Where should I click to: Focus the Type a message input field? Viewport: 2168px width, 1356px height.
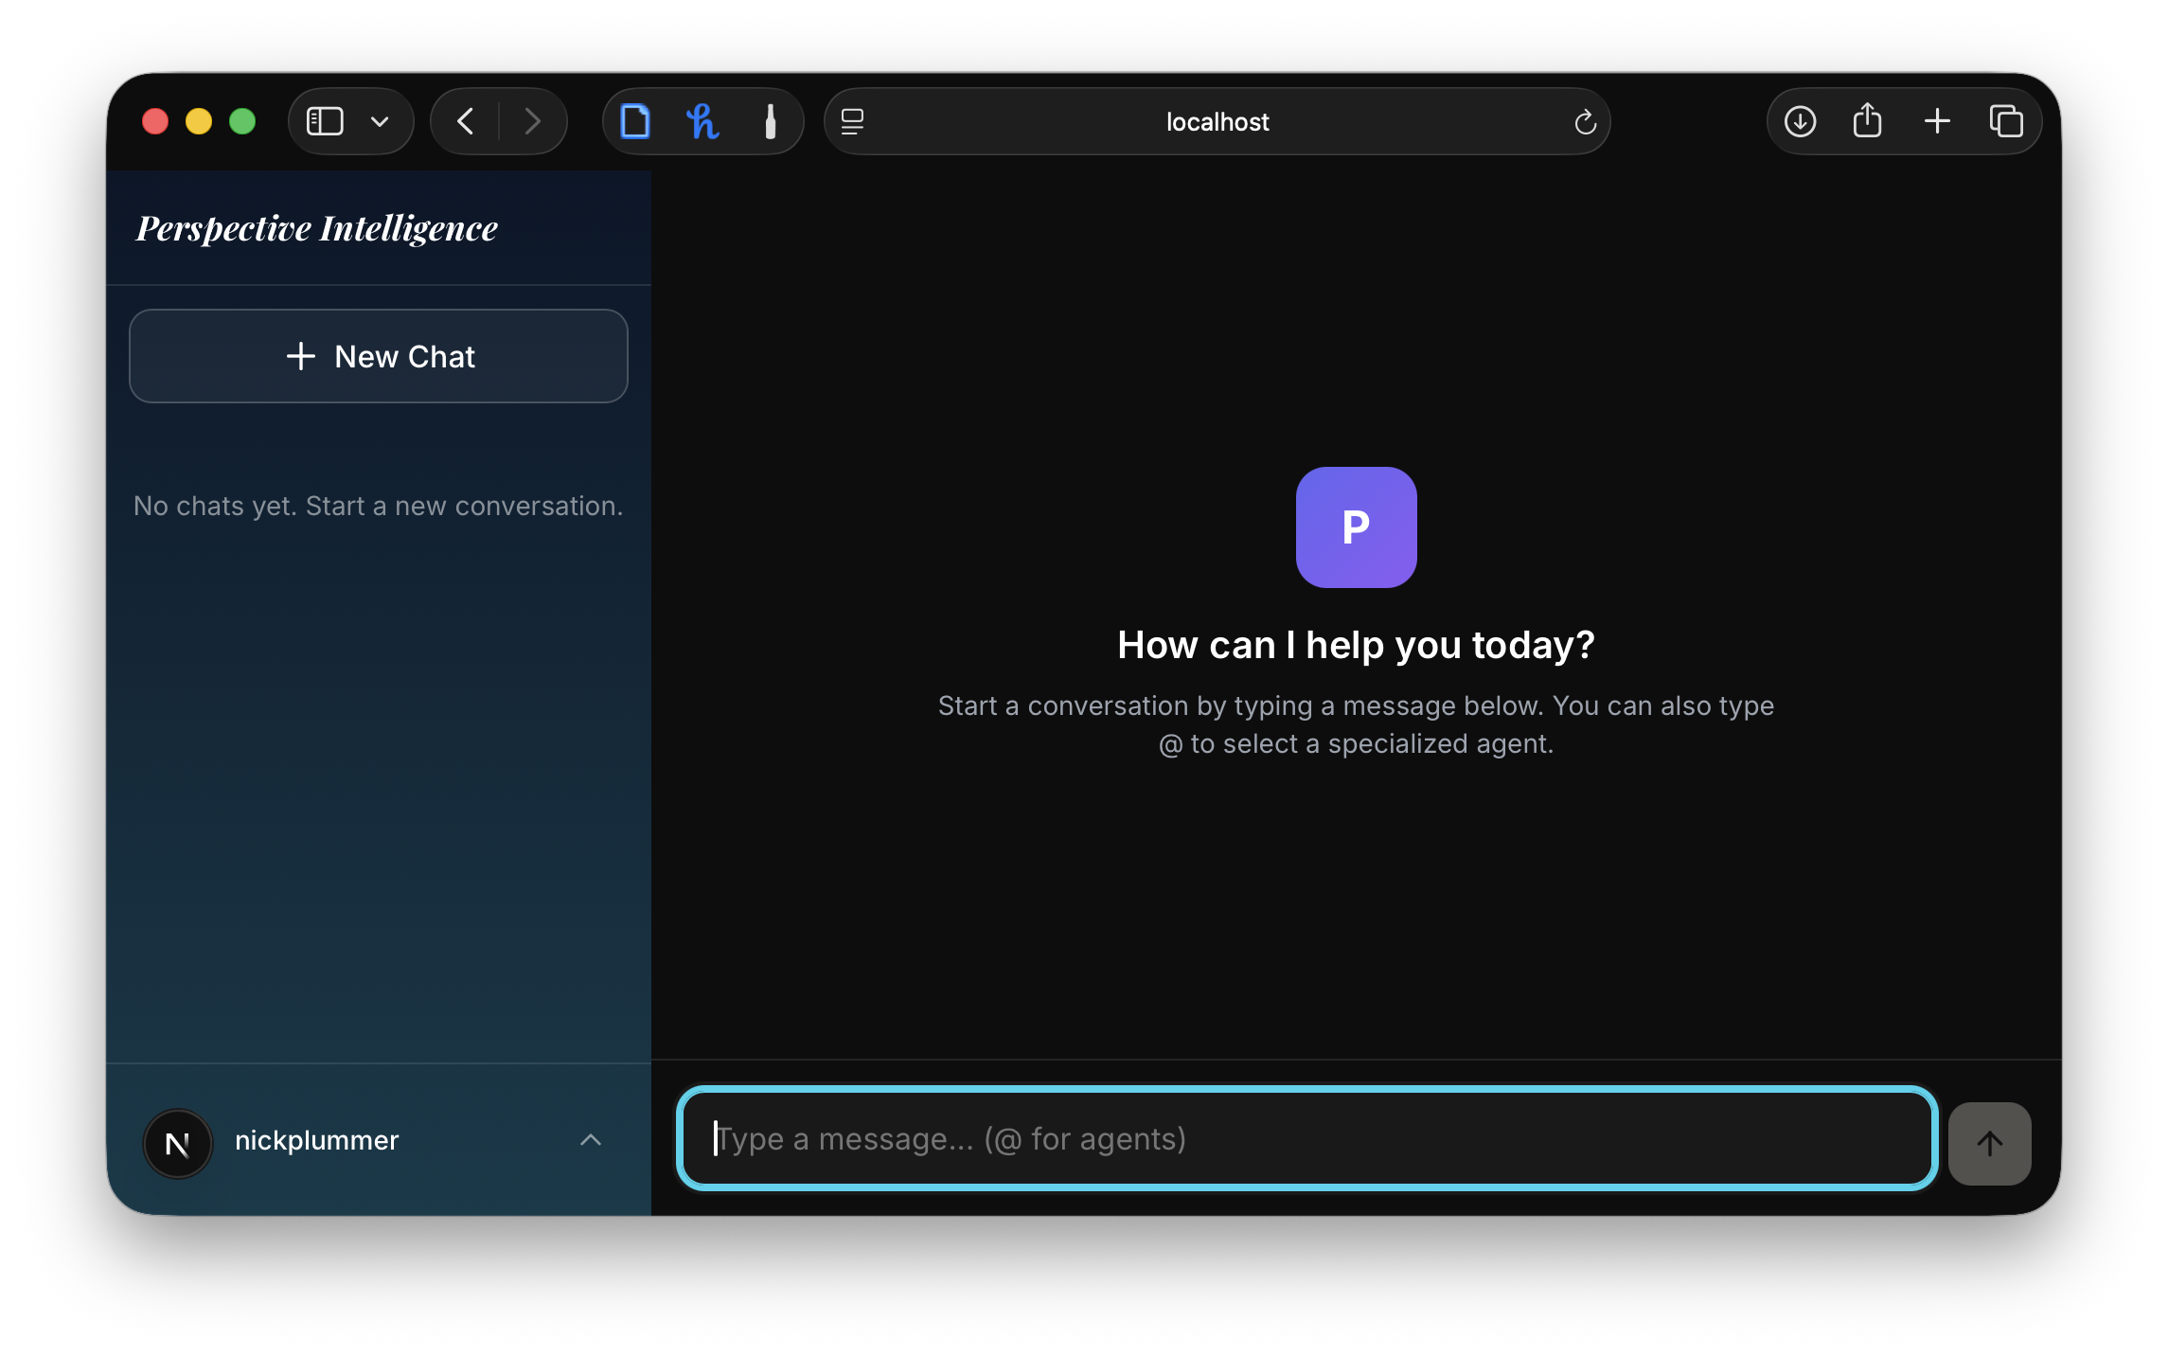tap(1306, 1138)
